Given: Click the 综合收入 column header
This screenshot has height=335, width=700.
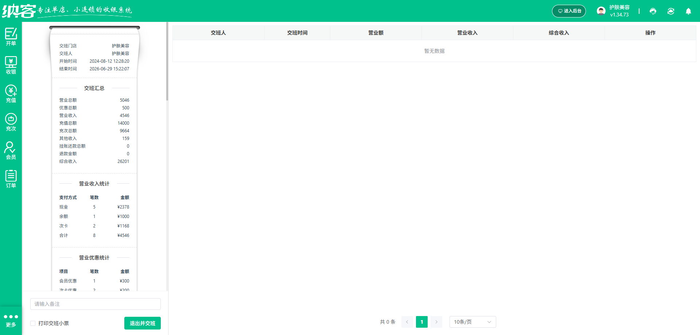Looking at the screenshot, I should (x=559, y=33).
